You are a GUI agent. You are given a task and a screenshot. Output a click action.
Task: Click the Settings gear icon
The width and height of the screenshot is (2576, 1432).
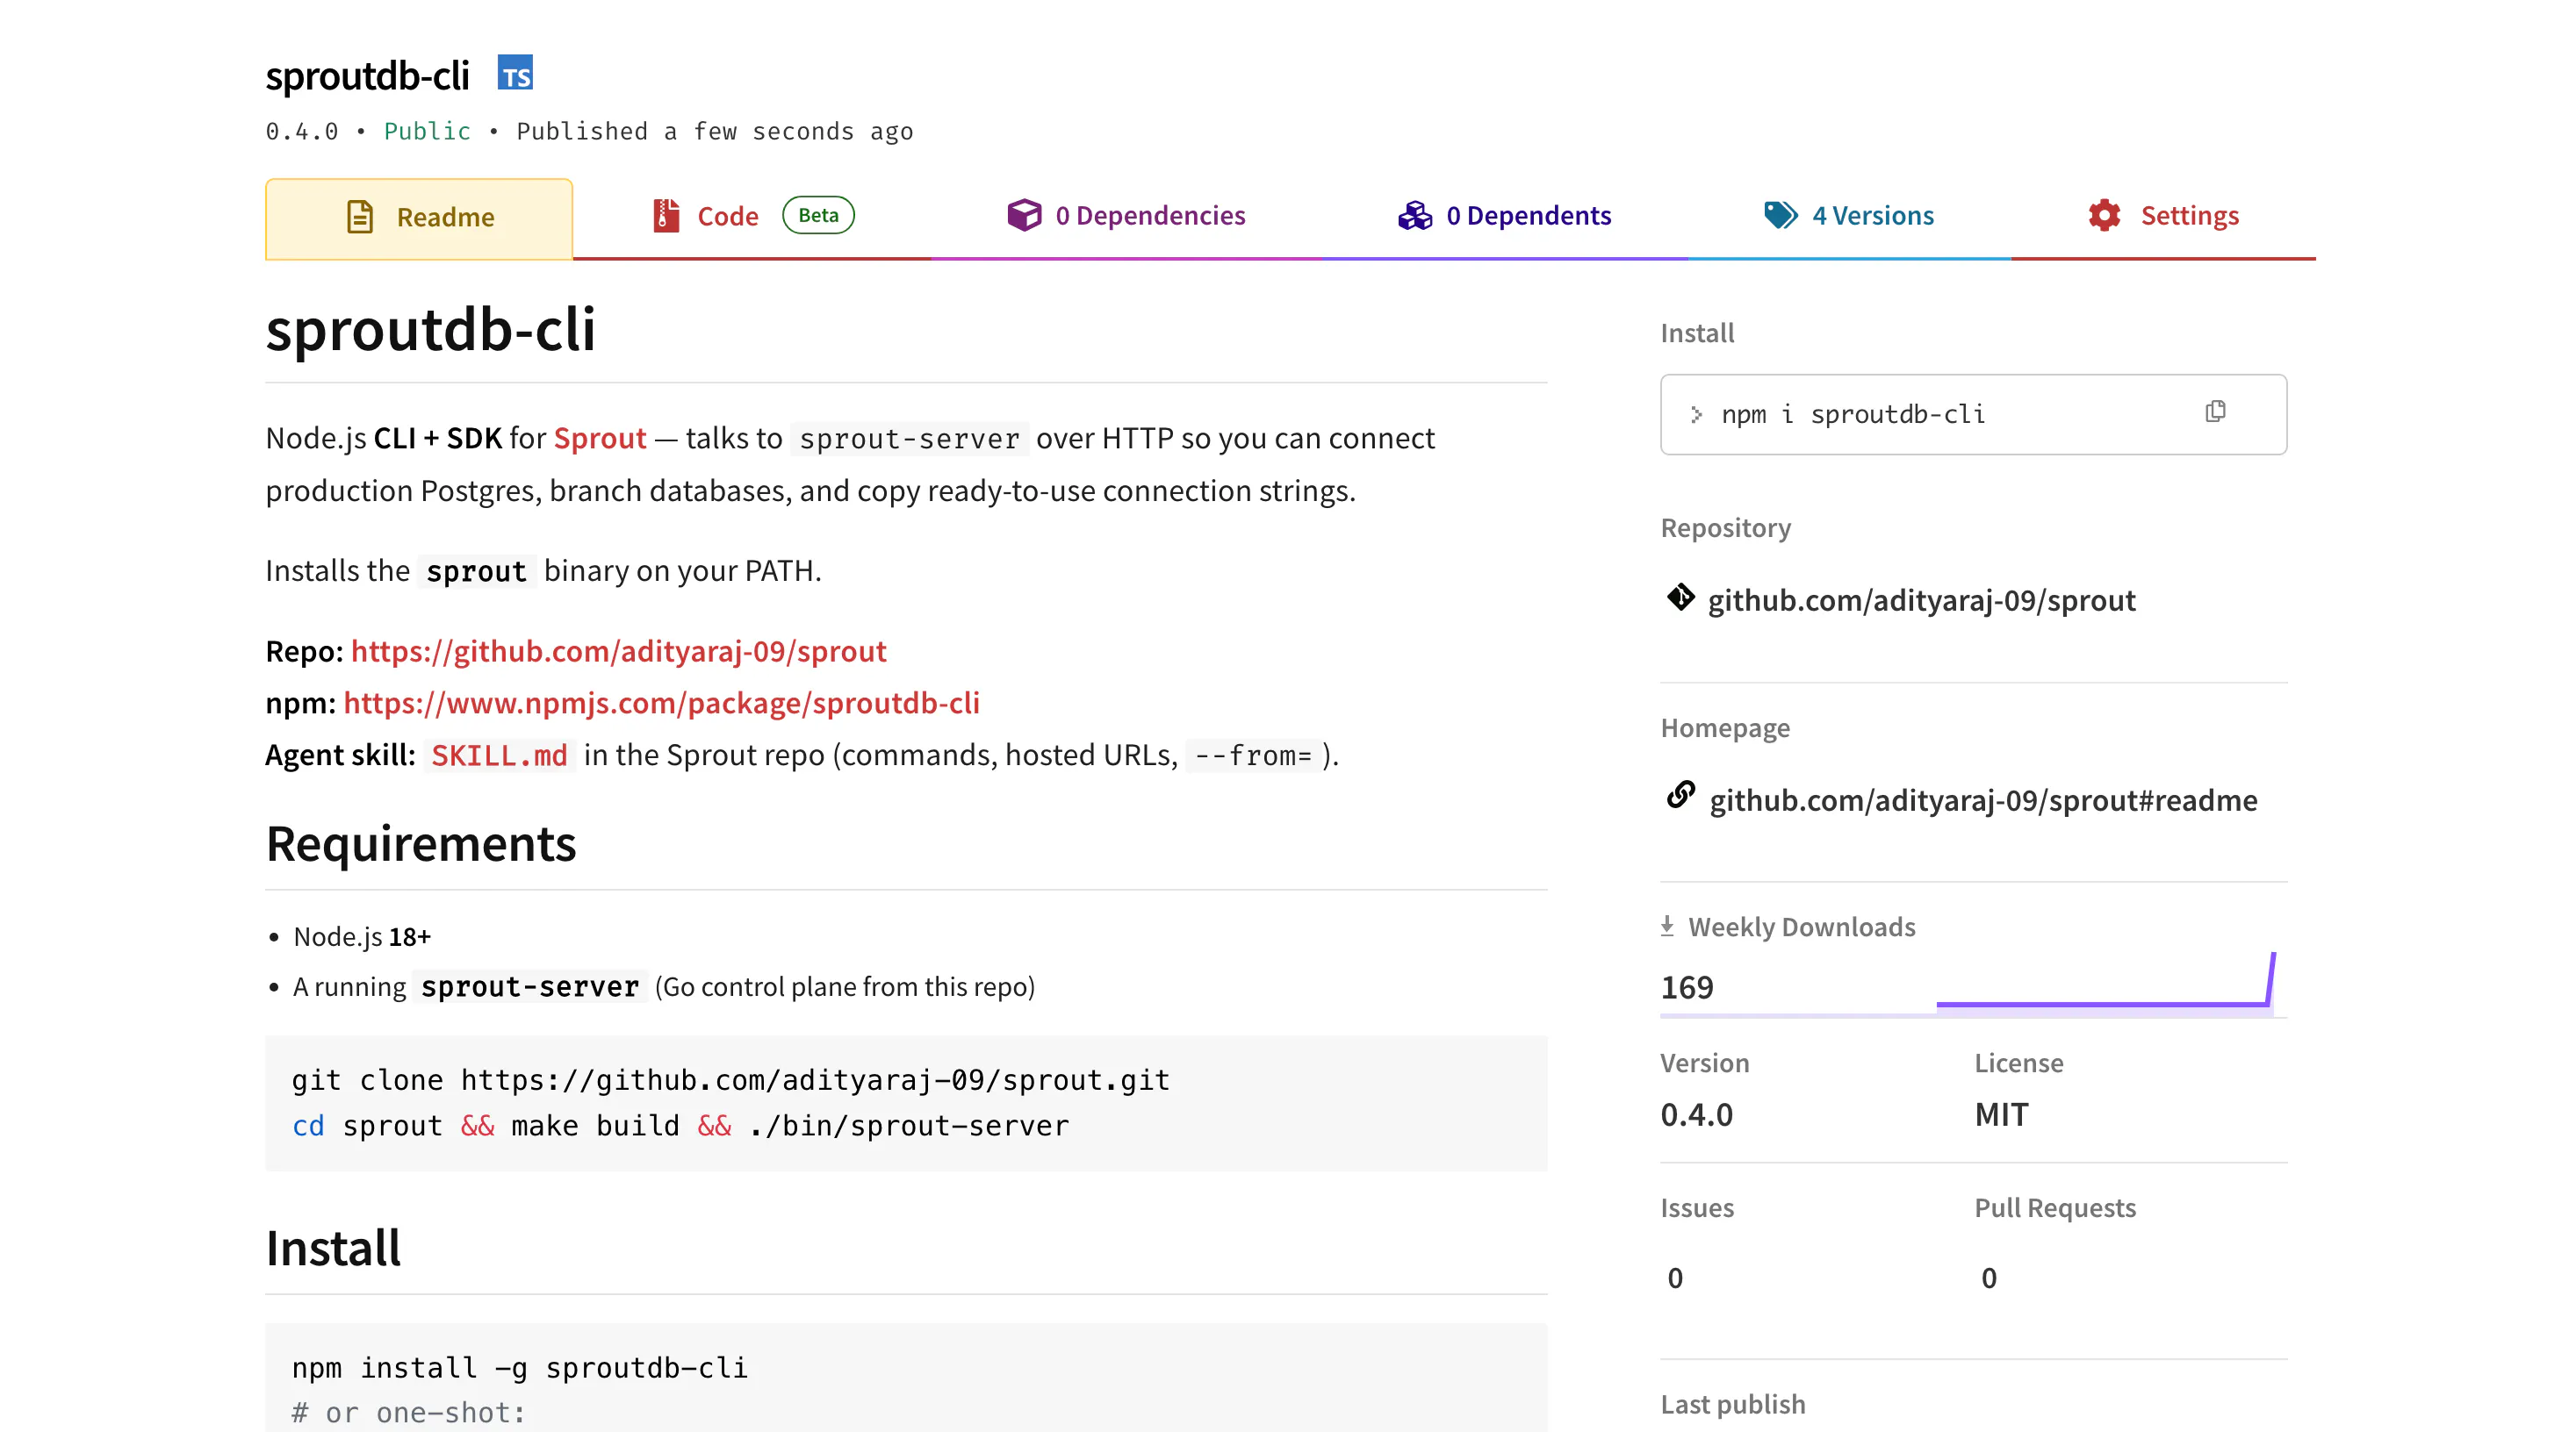2104,215
